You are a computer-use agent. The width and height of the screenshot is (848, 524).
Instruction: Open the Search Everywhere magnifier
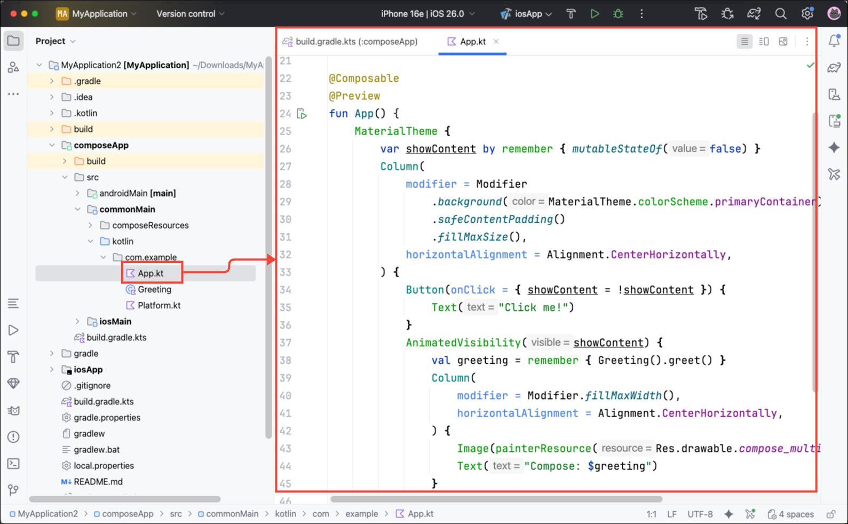tap(780, 14)
